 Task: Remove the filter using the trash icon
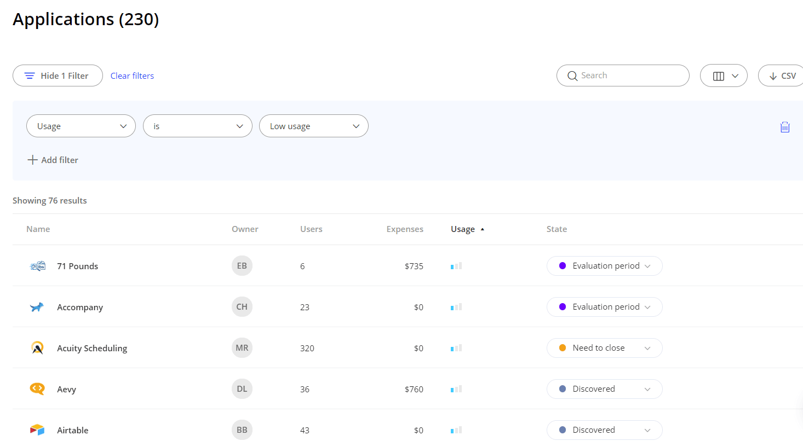tap(784, 126)
